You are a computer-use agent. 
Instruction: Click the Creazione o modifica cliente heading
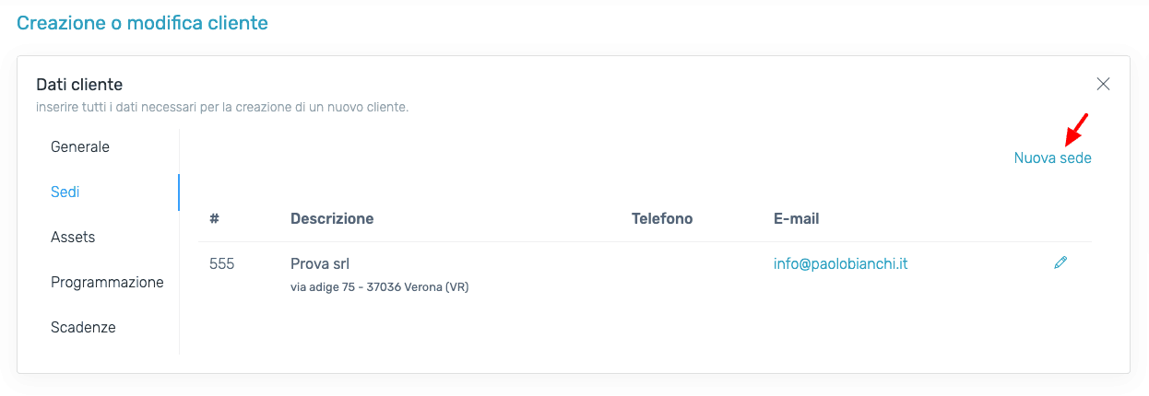[x=143, y=22]
